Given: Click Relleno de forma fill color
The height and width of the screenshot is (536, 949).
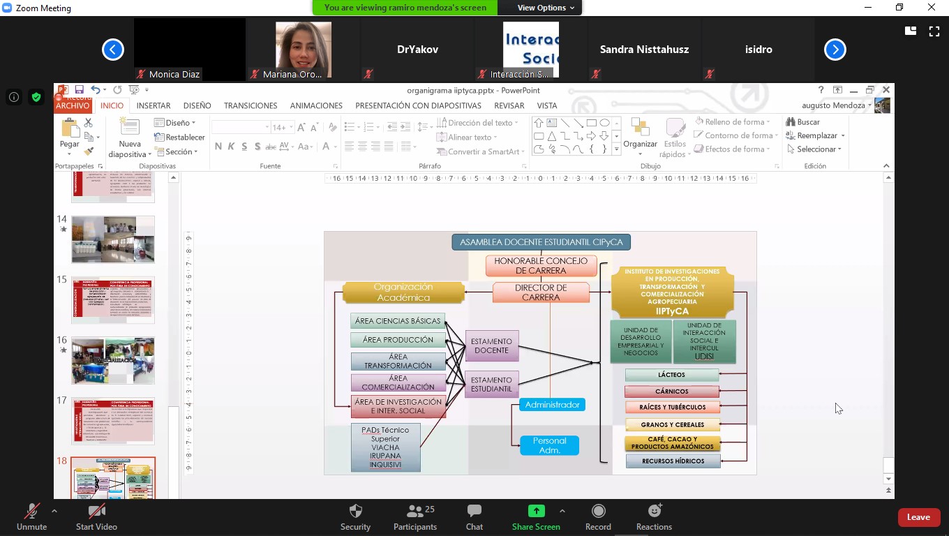Looking at the screenshot, I should [x=733, y=122].
